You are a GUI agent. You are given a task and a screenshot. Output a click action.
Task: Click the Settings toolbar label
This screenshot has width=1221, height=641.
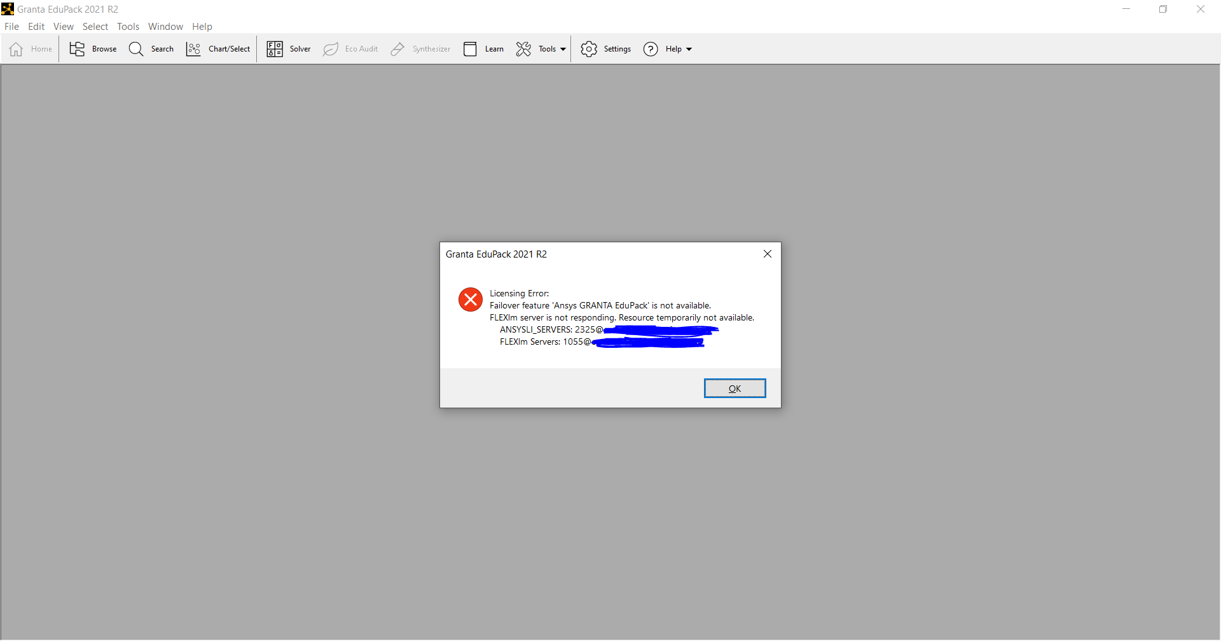point(617,49)
